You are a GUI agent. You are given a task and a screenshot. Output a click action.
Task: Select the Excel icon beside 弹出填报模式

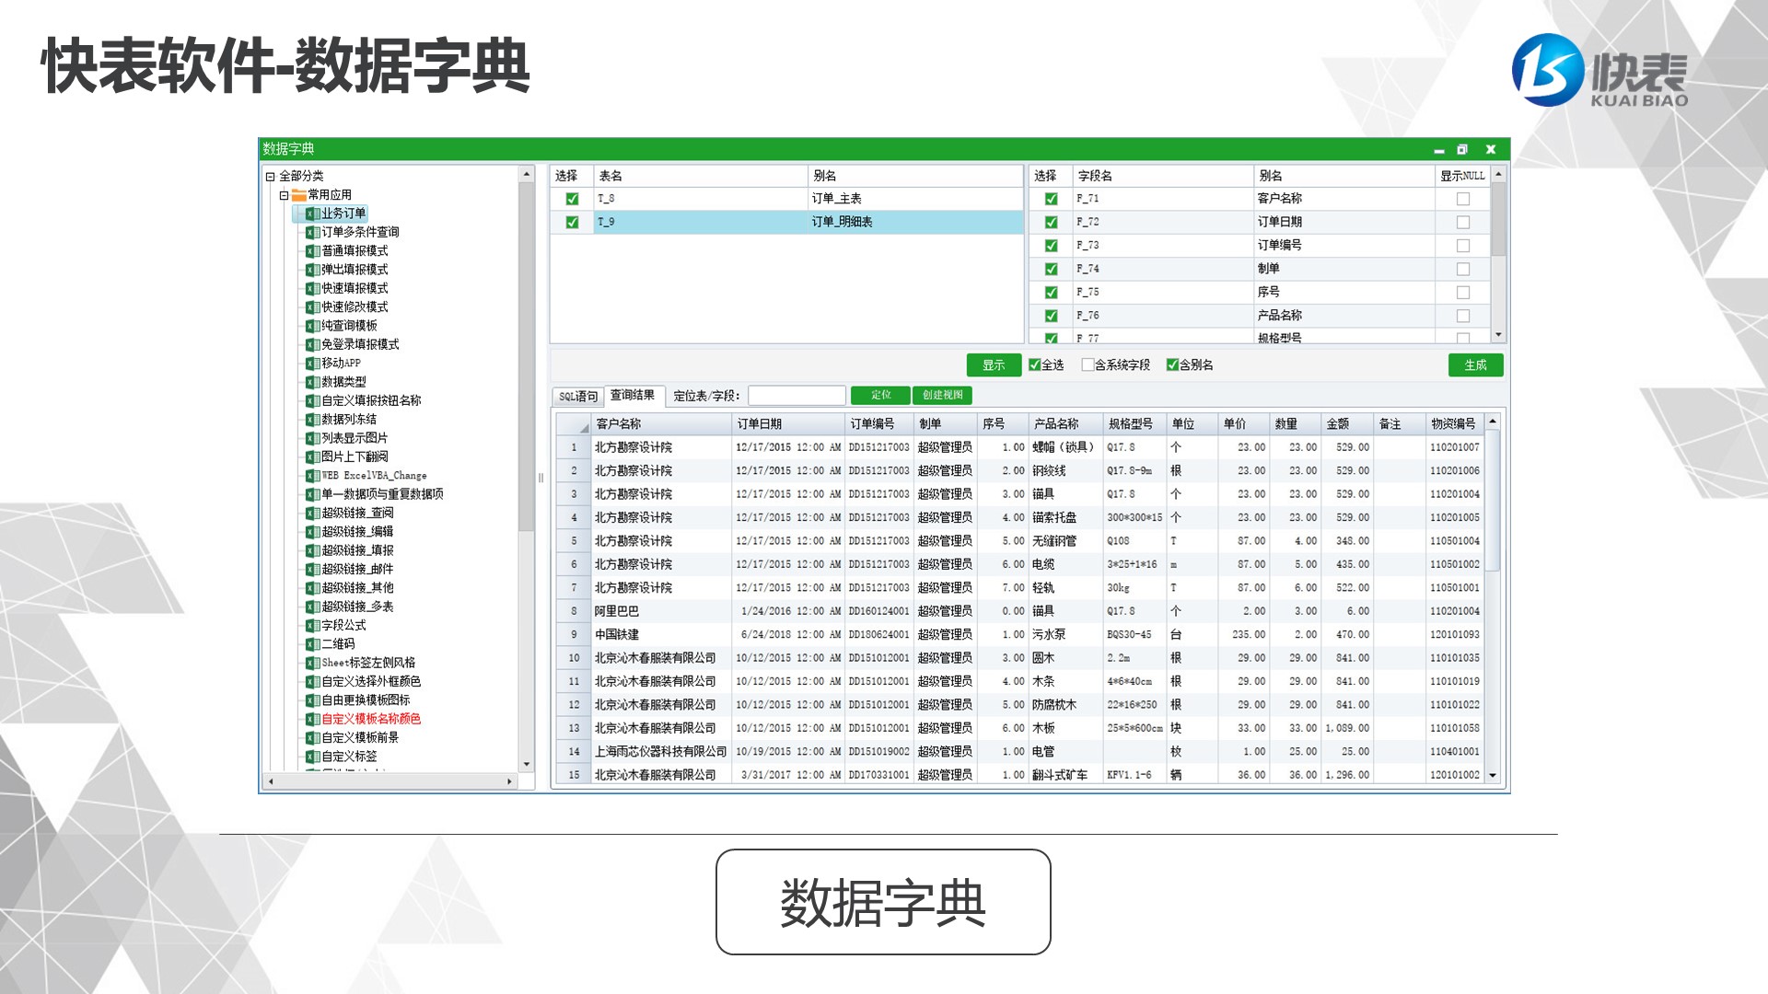click(x=313, y=270)
